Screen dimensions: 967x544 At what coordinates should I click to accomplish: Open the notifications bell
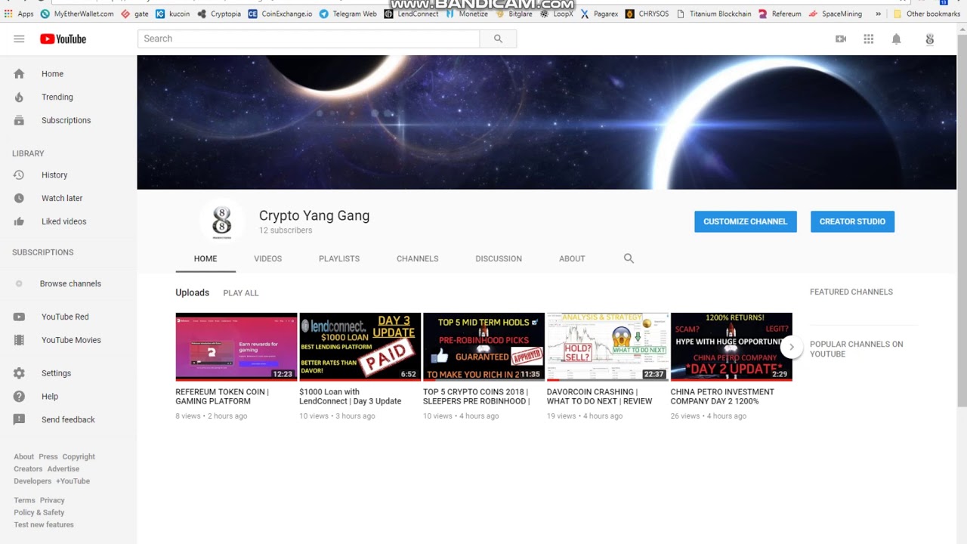point(897,39)
